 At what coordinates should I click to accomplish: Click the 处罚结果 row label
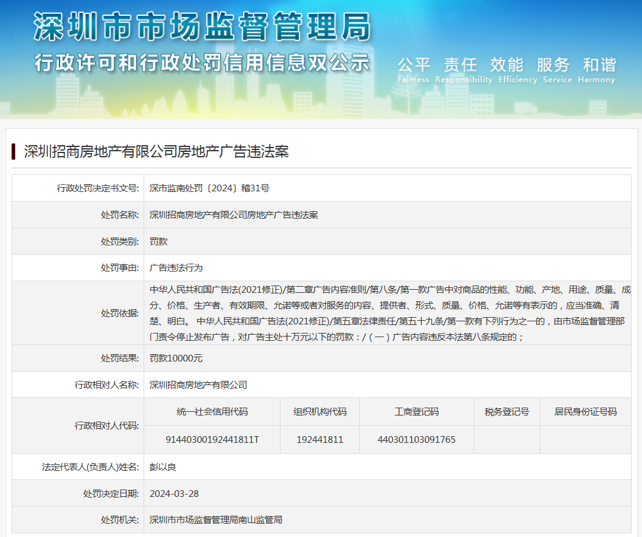[120, 358]
